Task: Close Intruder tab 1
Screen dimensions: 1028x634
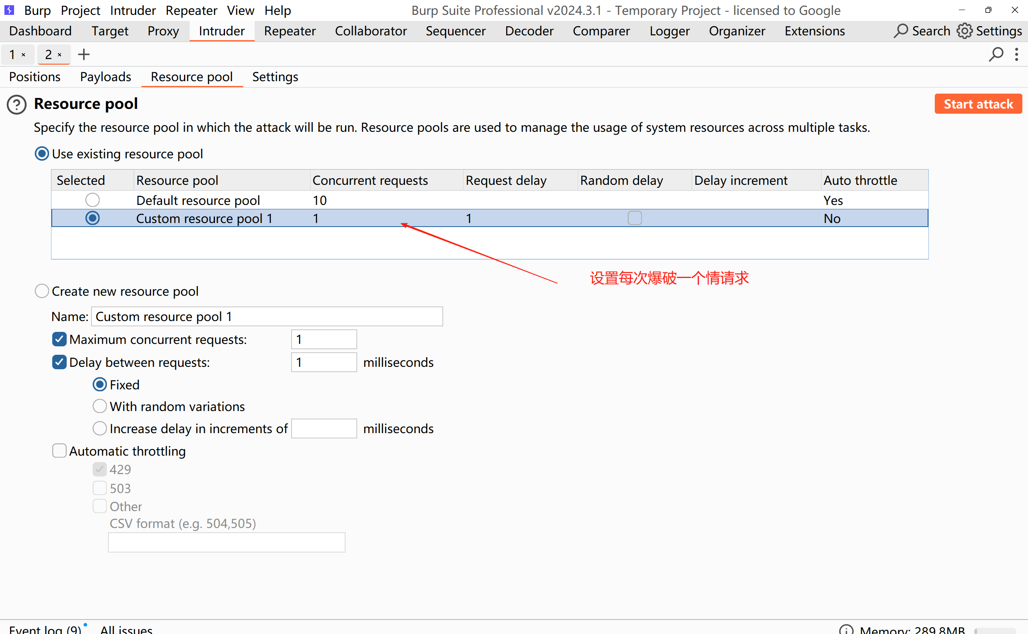Action: pyautogui.click(x=24, y=55)
